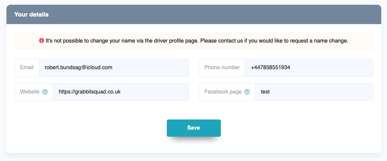Click the "Your details" header title
Viewport: 387px width, 161px height.
(31, 15)
